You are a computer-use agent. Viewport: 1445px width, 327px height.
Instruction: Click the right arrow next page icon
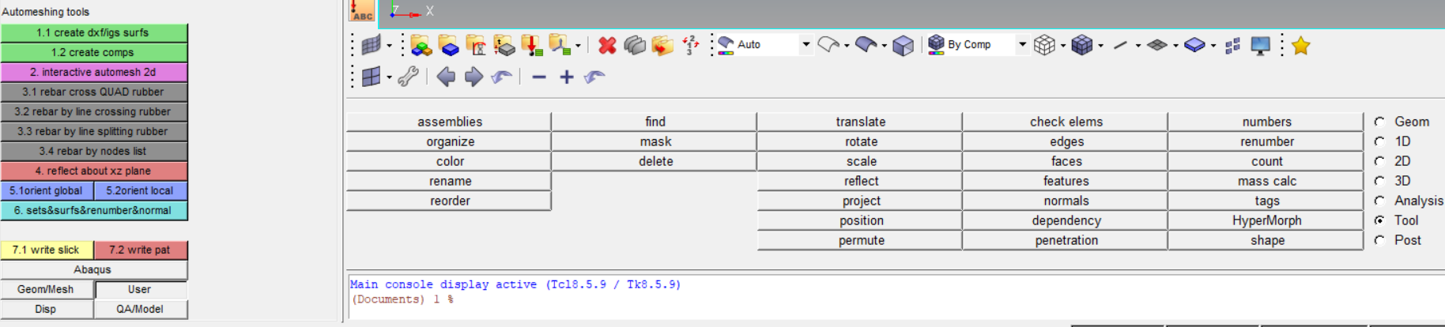click(x=473, y=77)
